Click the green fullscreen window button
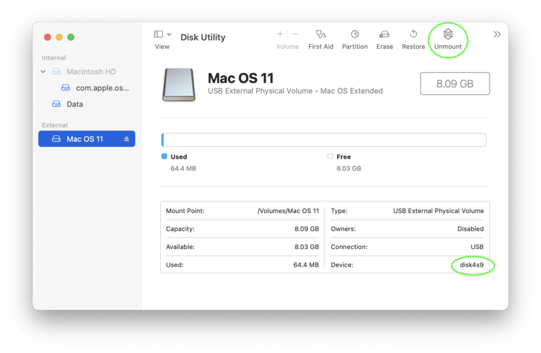541x353 pixels. coord(71,37)
